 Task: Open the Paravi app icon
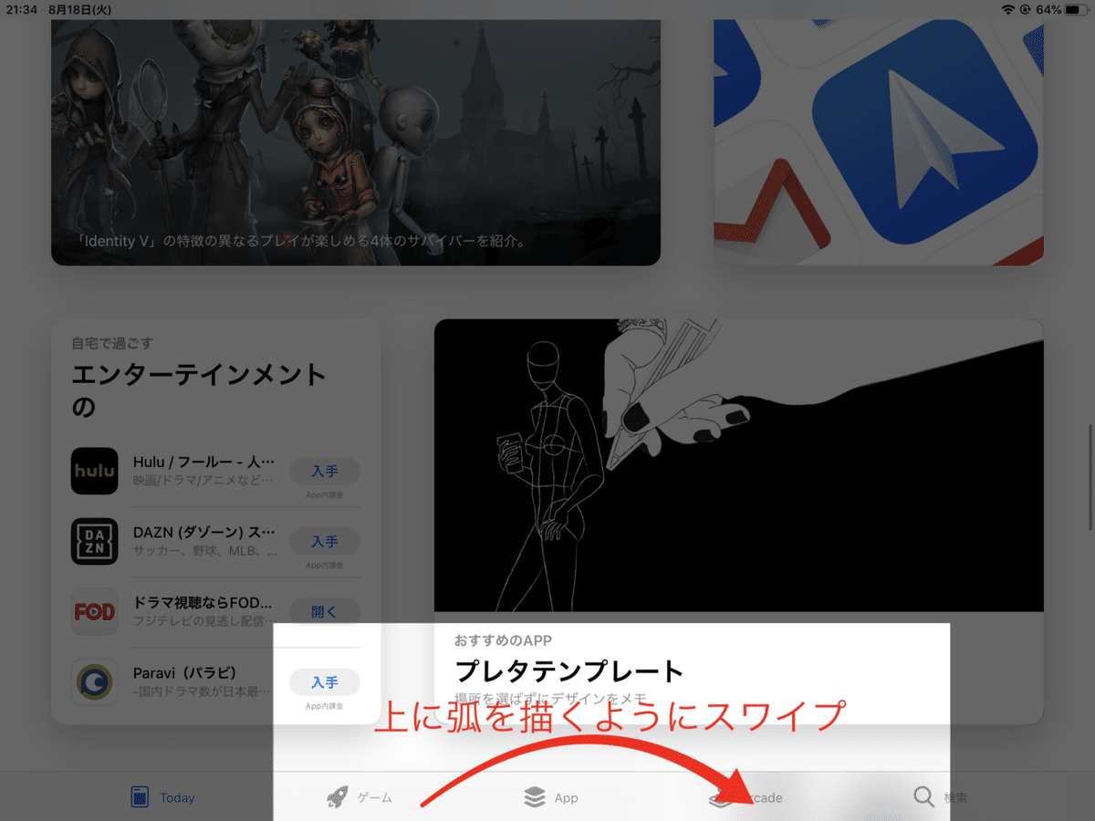pos(95,681)
